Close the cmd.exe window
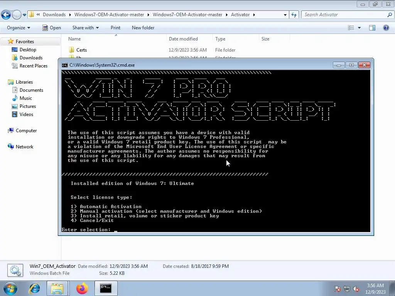The height and width of the screenshot is (296, 395). click(364, 65)
